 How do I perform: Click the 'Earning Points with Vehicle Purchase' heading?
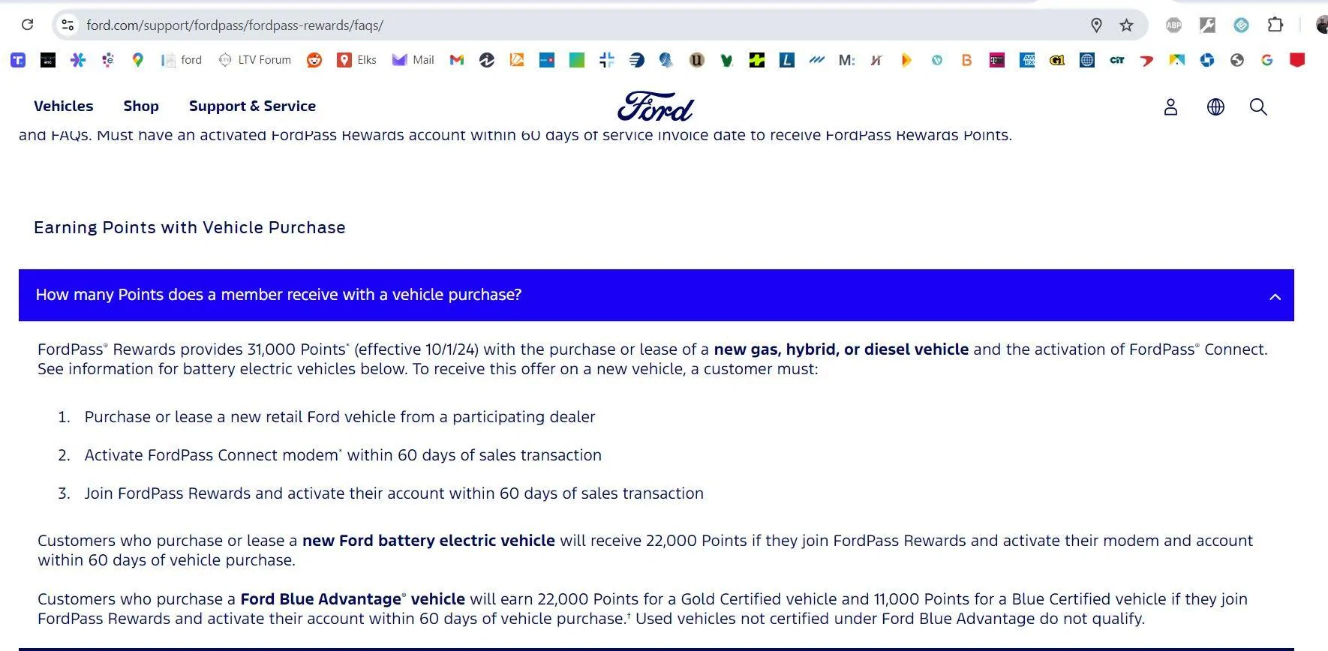[190, 227]
